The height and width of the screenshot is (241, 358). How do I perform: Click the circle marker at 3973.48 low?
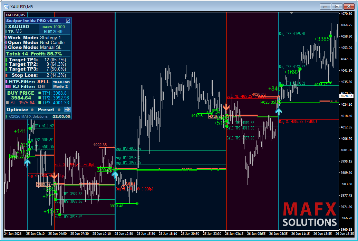coord(137,203)
